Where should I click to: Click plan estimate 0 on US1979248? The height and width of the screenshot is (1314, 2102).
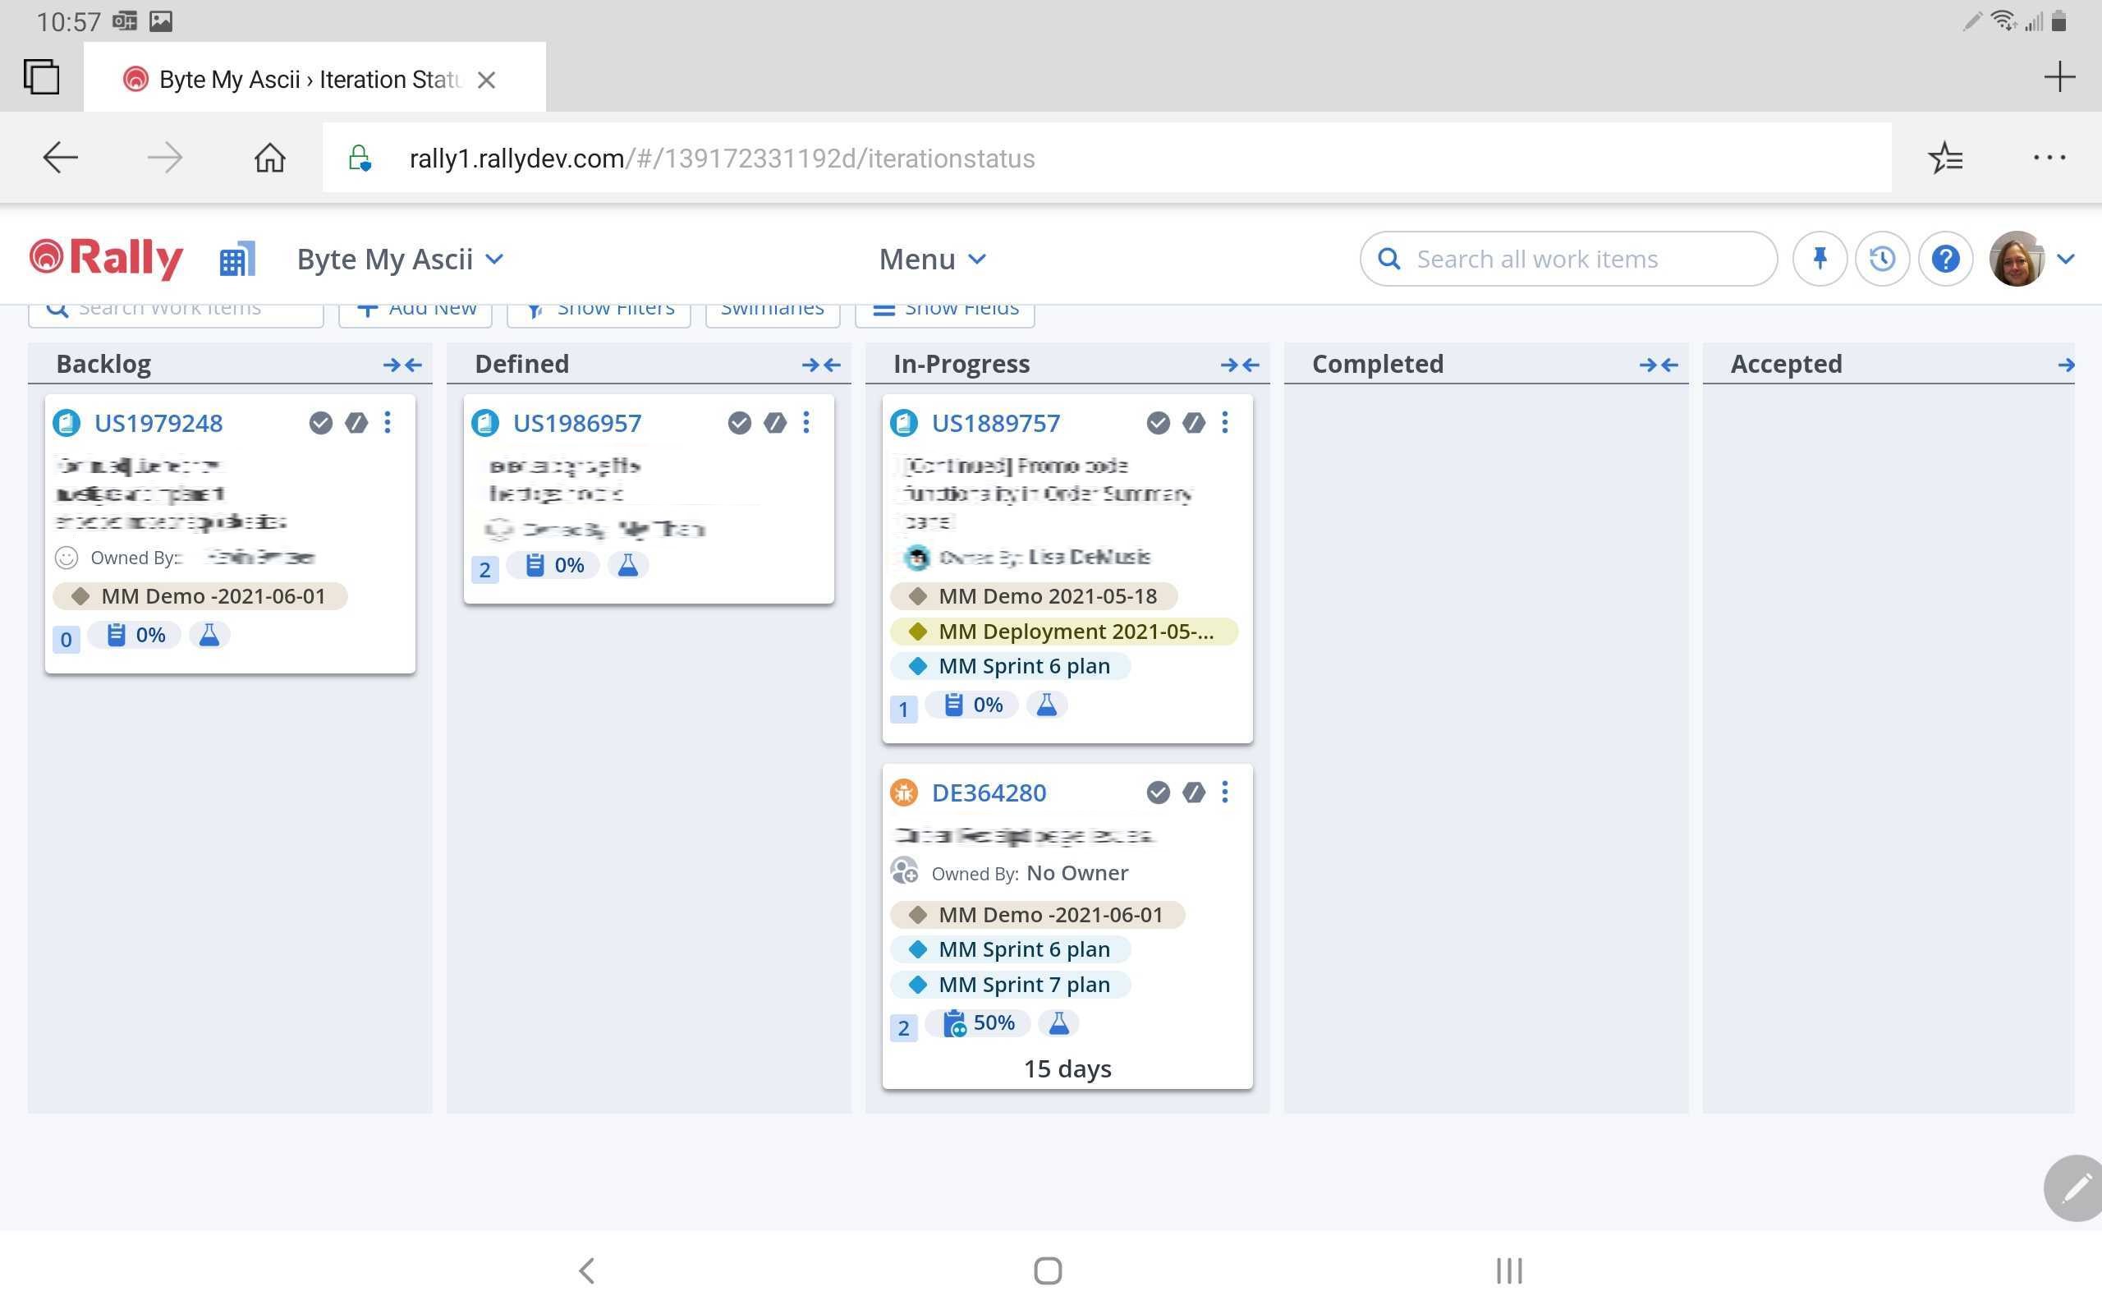pos(66,640)
